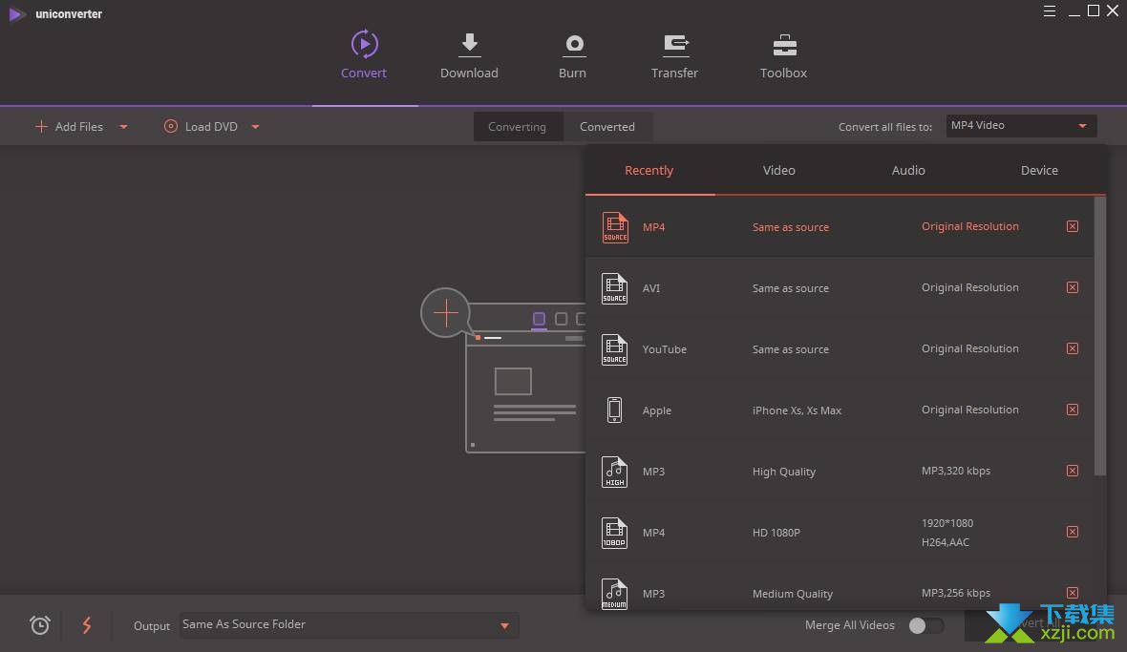Select the MP4 1080P icon
Screen dimensions: 1127x652
614,533
